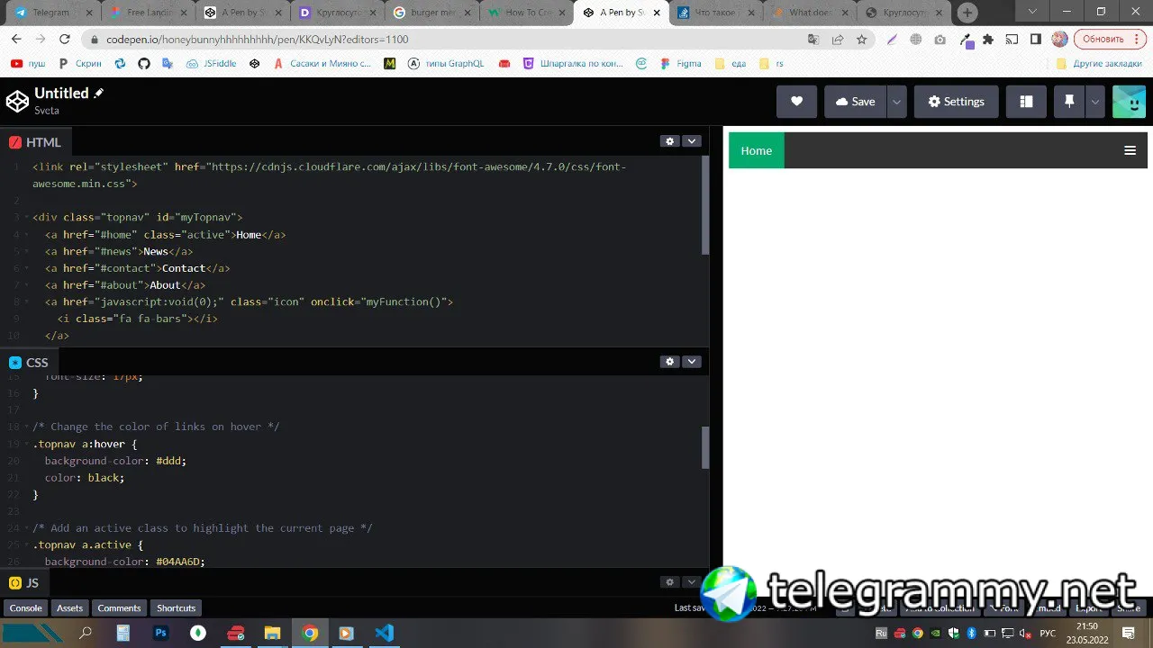Click the browser address bar URL

click(258, 40)
